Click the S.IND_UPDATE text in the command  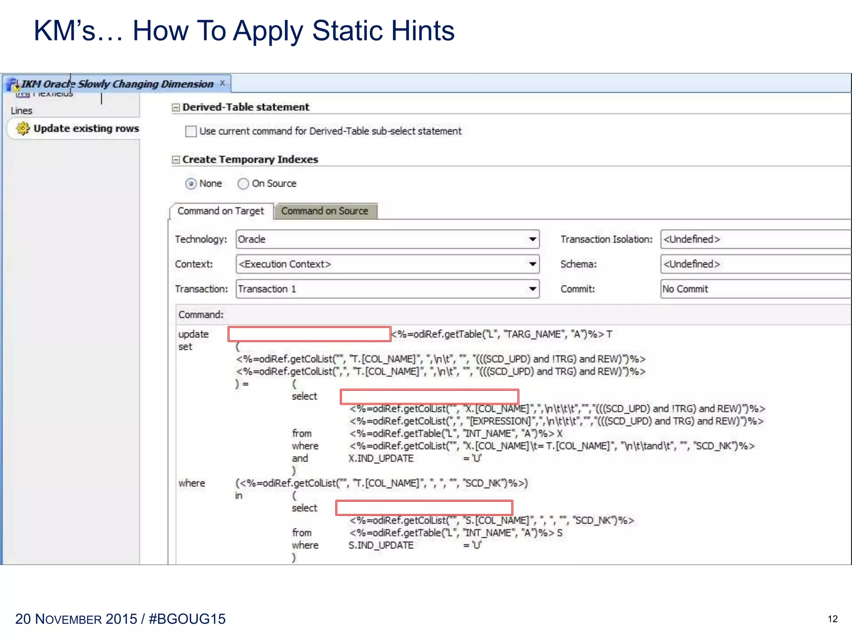pos(381,545)
